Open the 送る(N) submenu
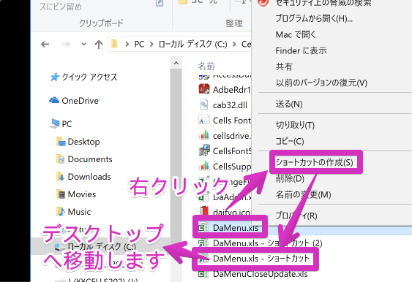This screenshot has width=412, height=282. tap(289, 104)
